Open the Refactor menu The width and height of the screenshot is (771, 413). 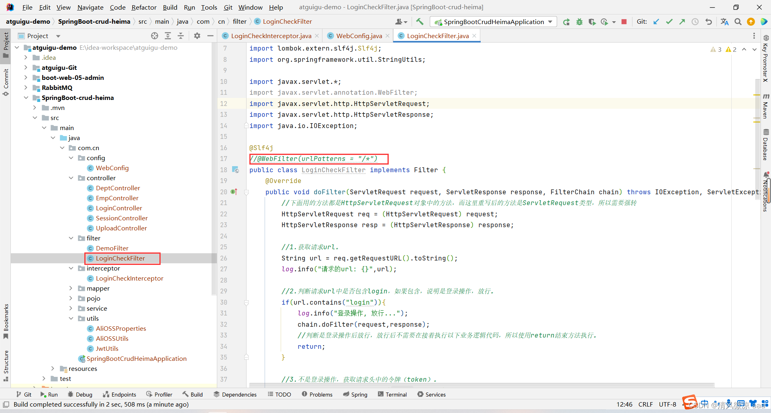tap(144, 7)
